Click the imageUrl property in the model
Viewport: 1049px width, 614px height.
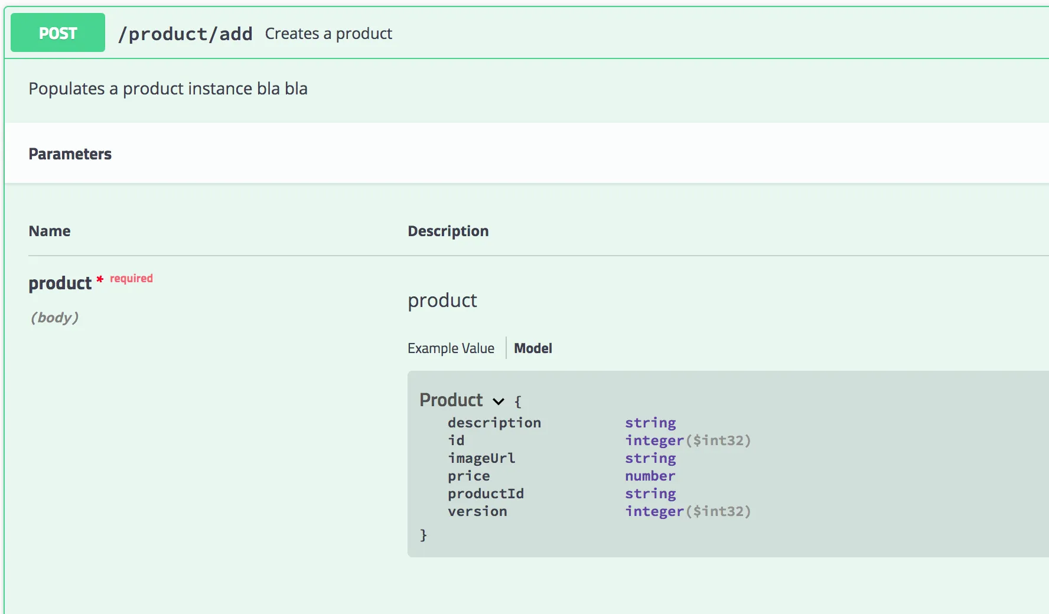[481, 458]
